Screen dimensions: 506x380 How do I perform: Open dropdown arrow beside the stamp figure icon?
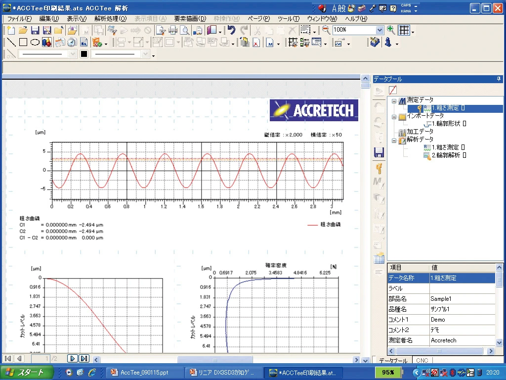[x=397, y=44]
